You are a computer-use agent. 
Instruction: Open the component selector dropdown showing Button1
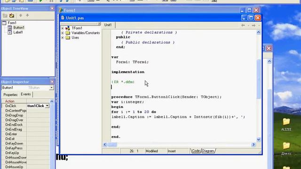tap(51, 88)
